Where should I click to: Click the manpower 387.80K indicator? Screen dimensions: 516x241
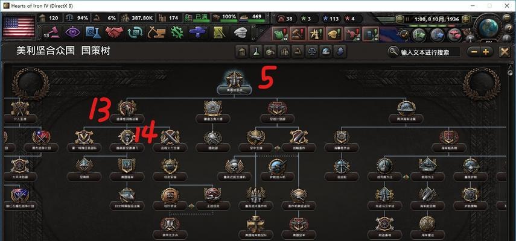137,18
